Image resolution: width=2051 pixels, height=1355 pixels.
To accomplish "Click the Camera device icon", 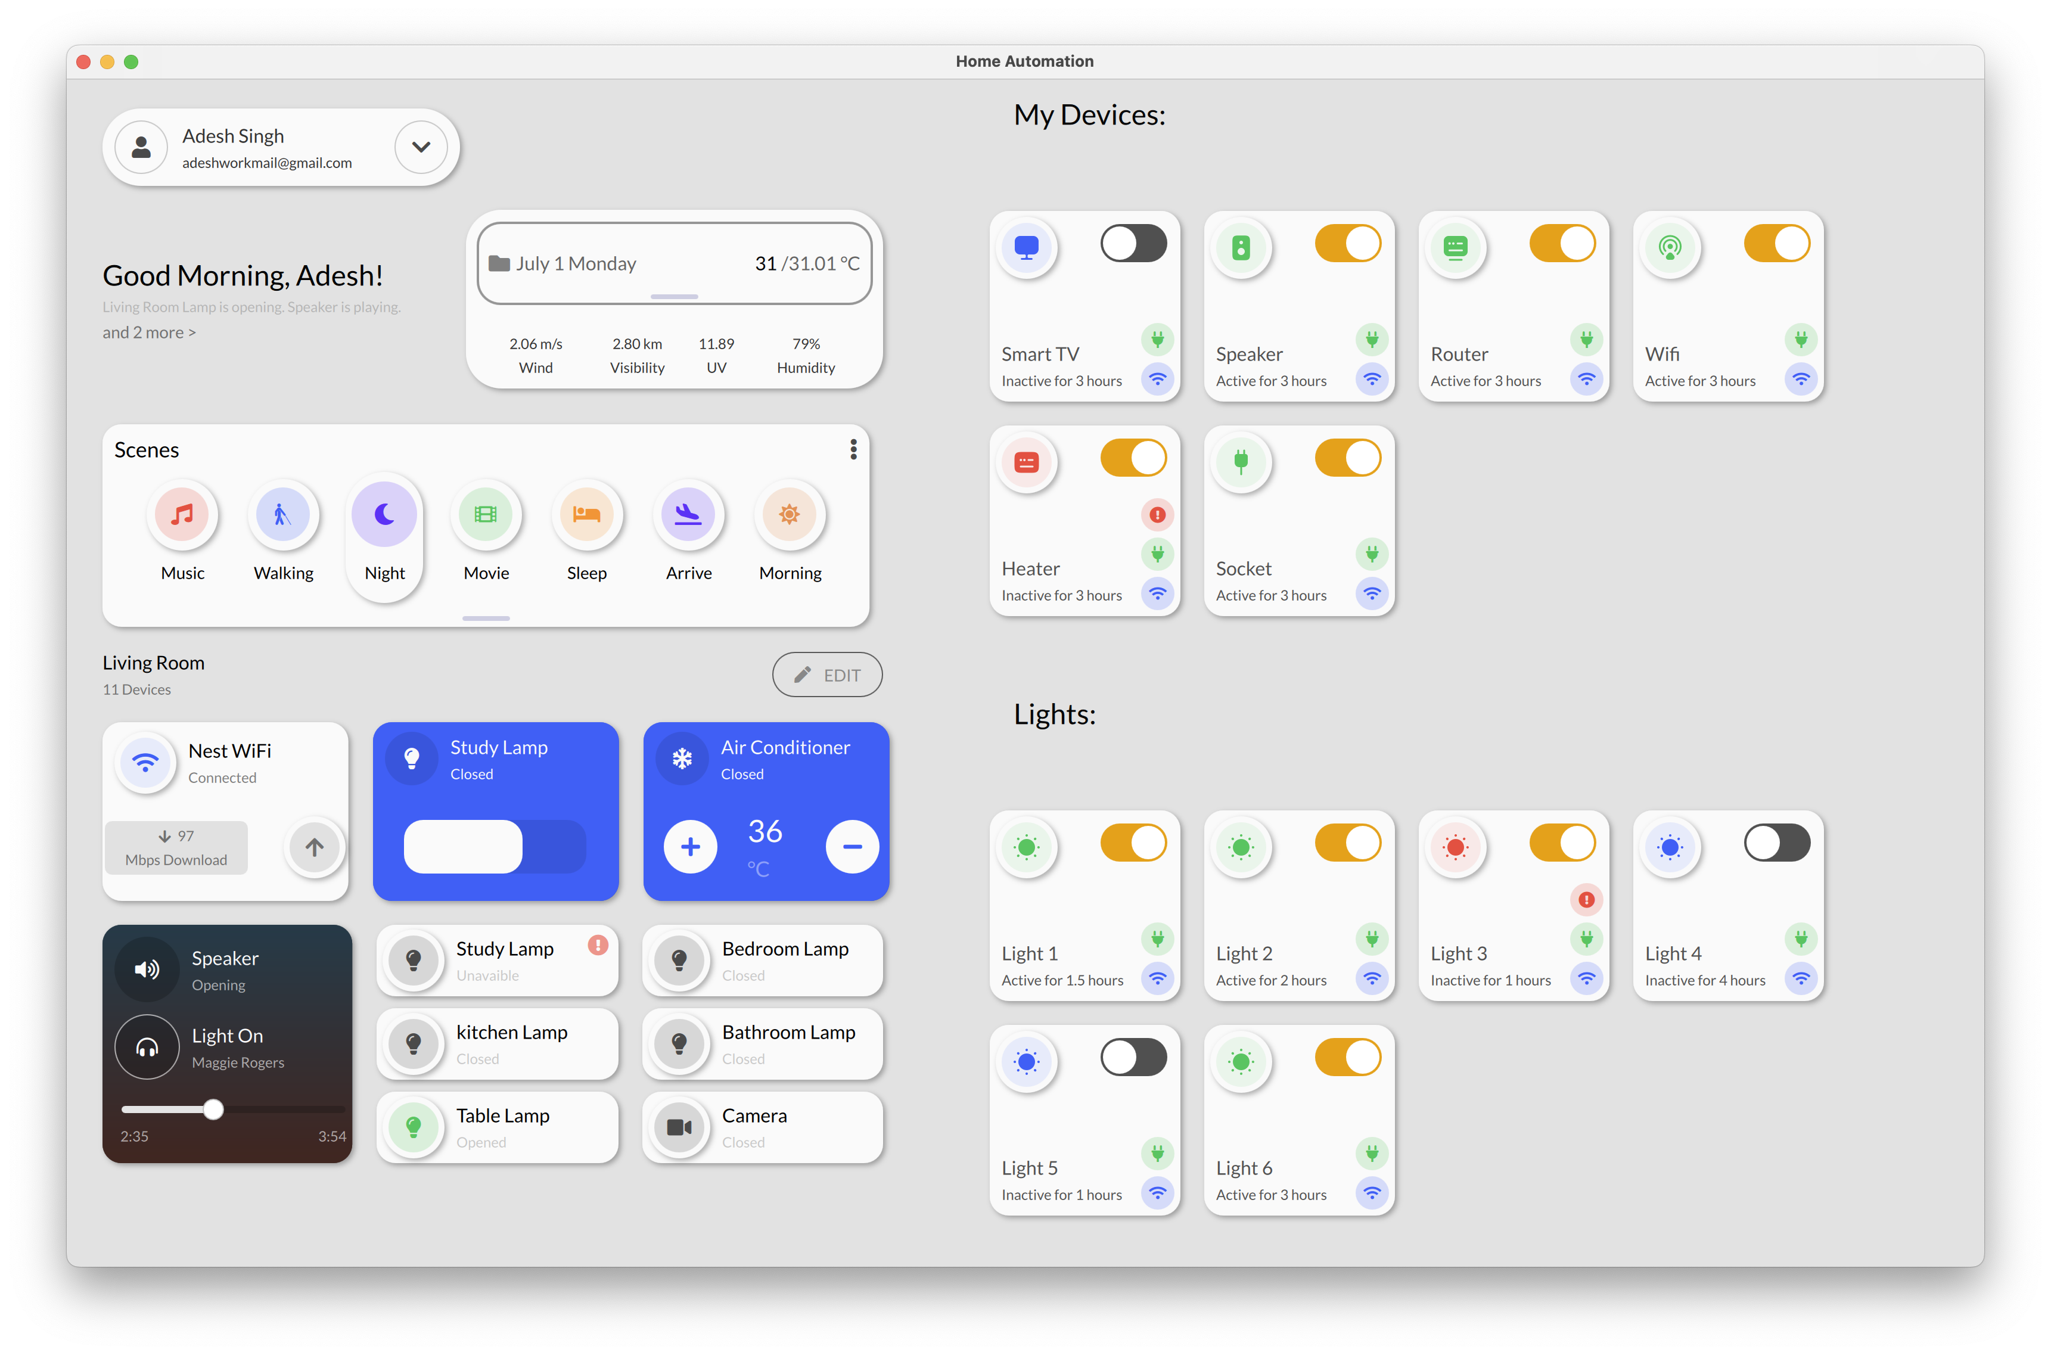I will pos(679,1127).
